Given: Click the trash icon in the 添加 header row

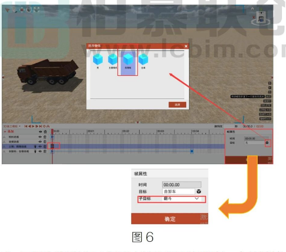Looking at the screenshot, I should coord(45,131).
